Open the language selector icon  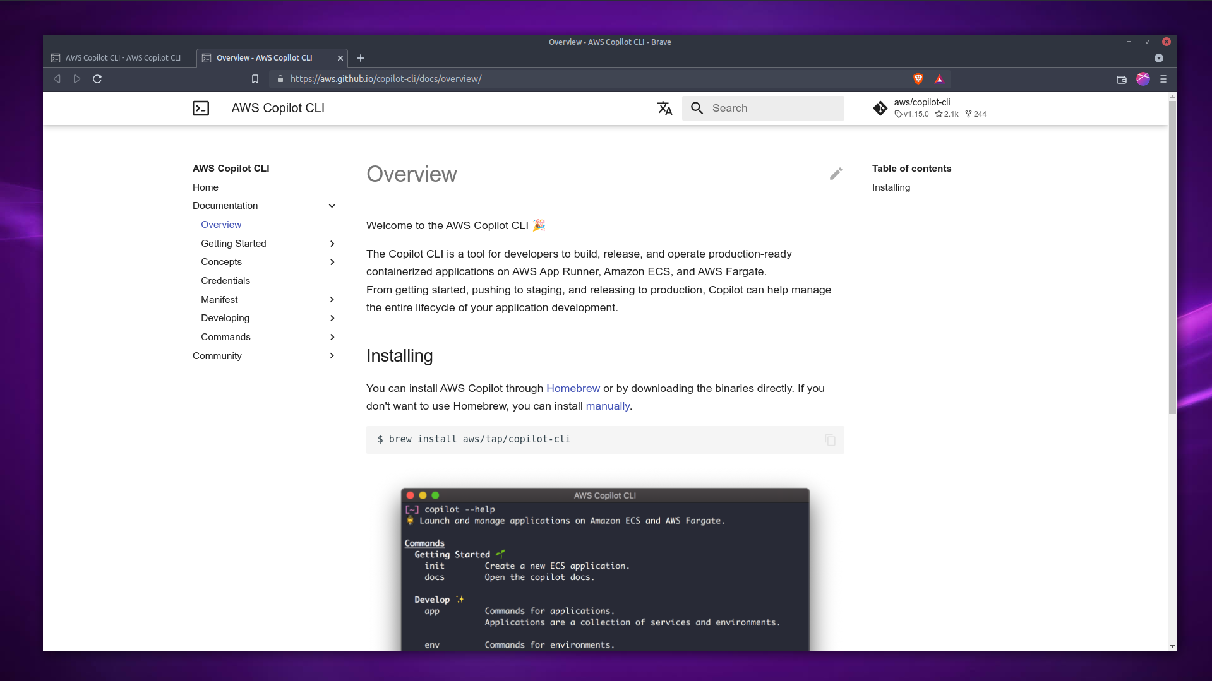pos(664,108)
